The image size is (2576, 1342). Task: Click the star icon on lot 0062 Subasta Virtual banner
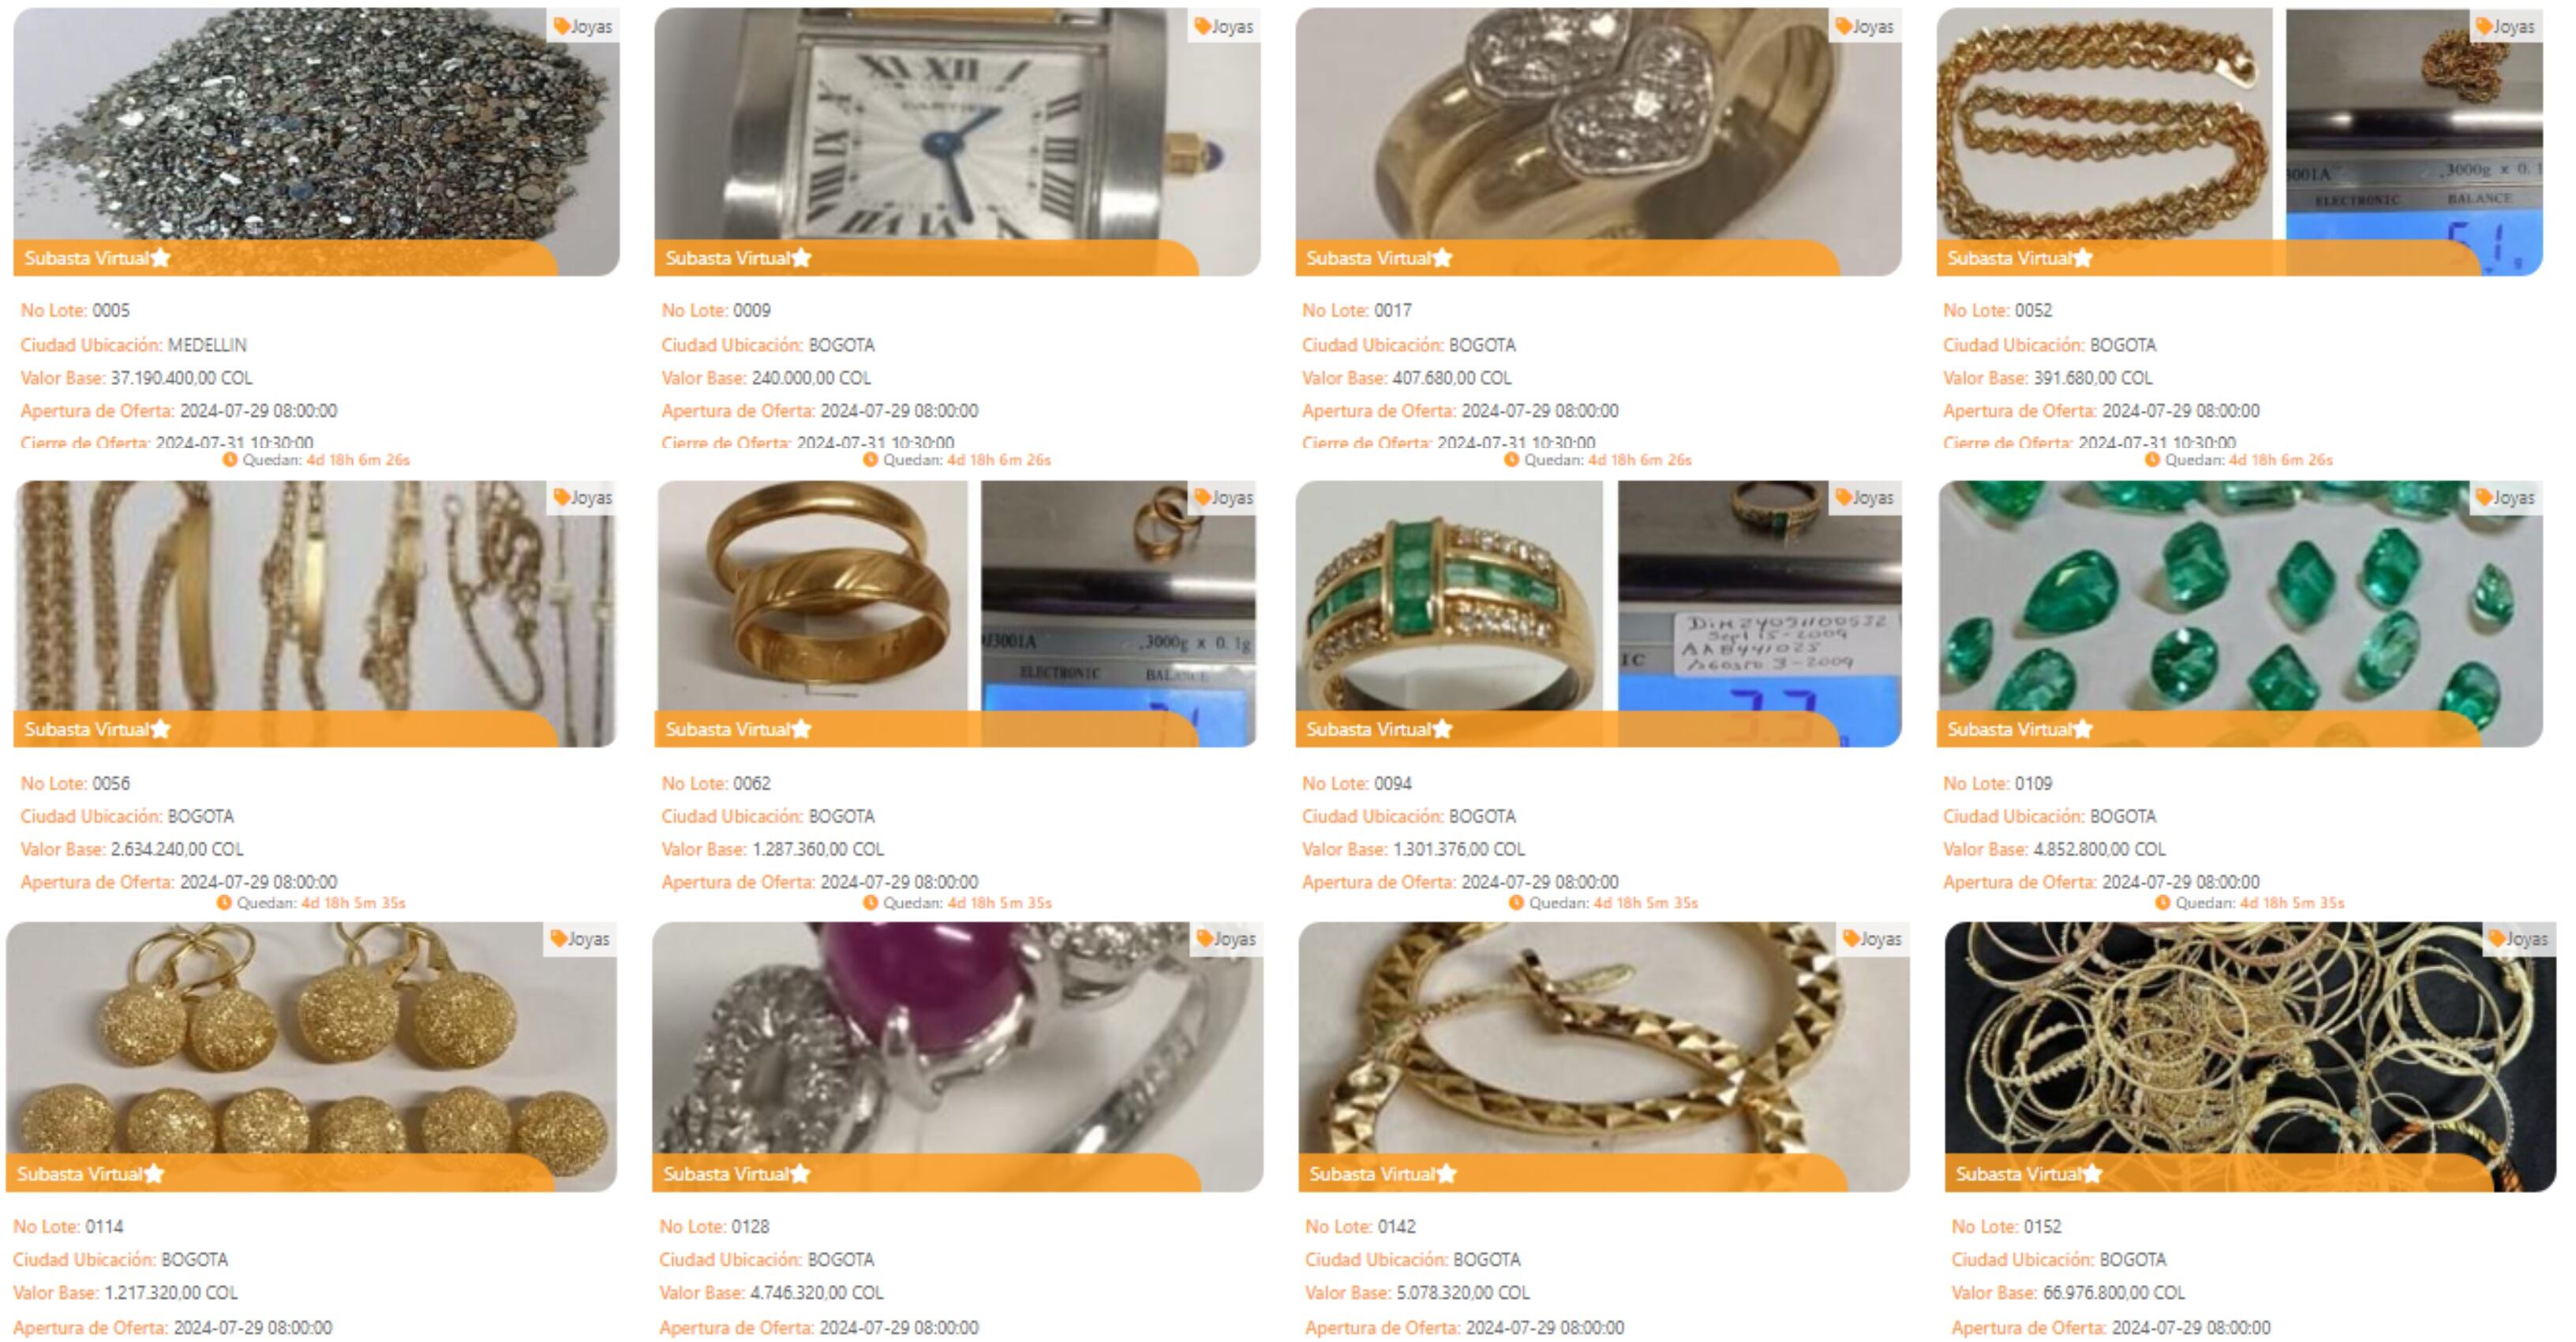point(801,729)
